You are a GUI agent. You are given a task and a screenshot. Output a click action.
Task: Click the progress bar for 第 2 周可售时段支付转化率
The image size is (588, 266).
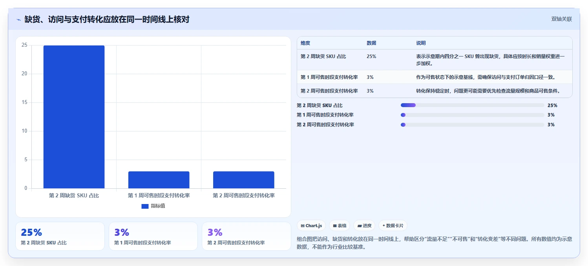pos(472,124)
